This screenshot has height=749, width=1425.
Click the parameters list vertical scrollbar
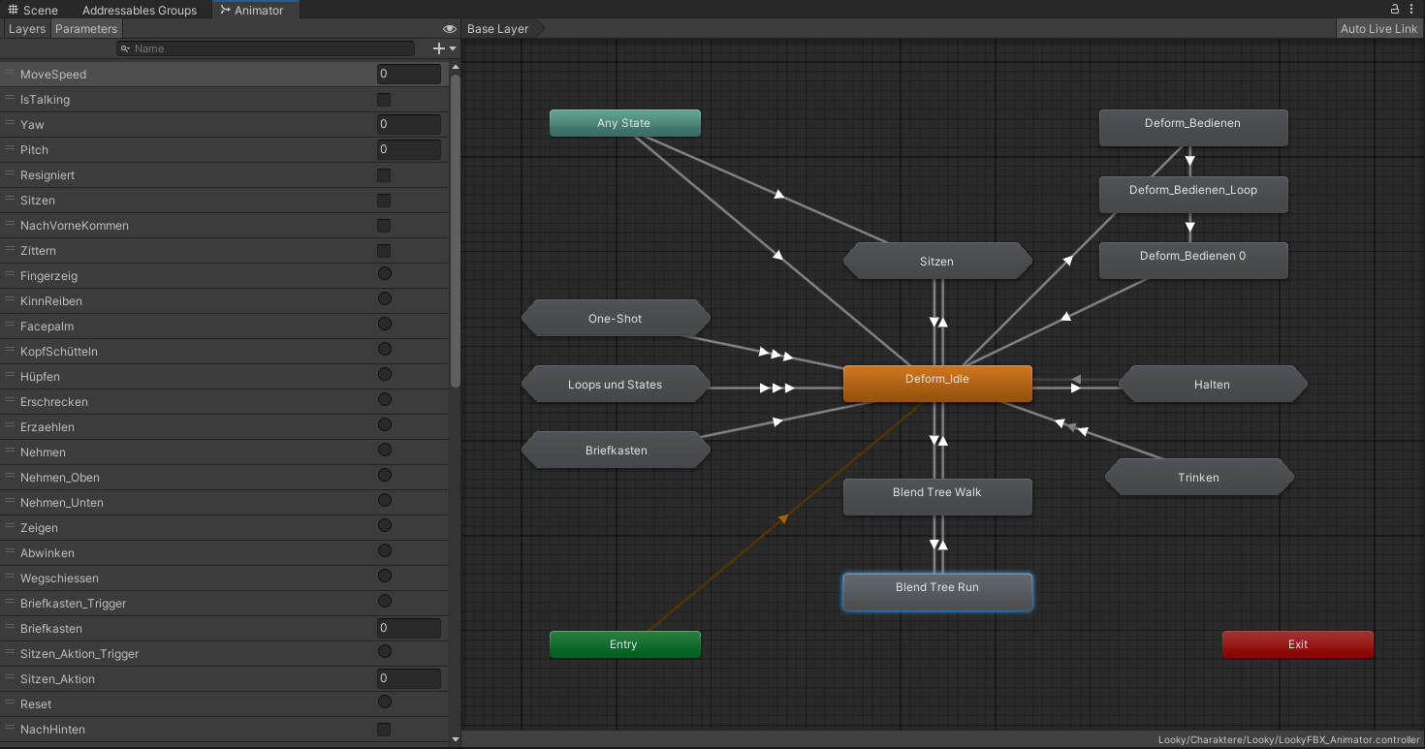[x=456, y=231]
